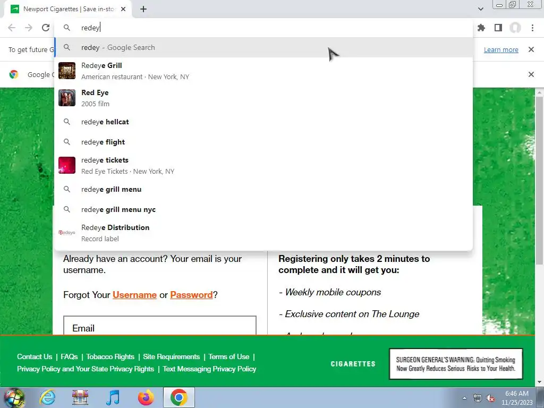Image resolution: width=544 pixels, height=408 pixels.
Task: Click the Chrome logo in the infobar
Action: (14, 74)
